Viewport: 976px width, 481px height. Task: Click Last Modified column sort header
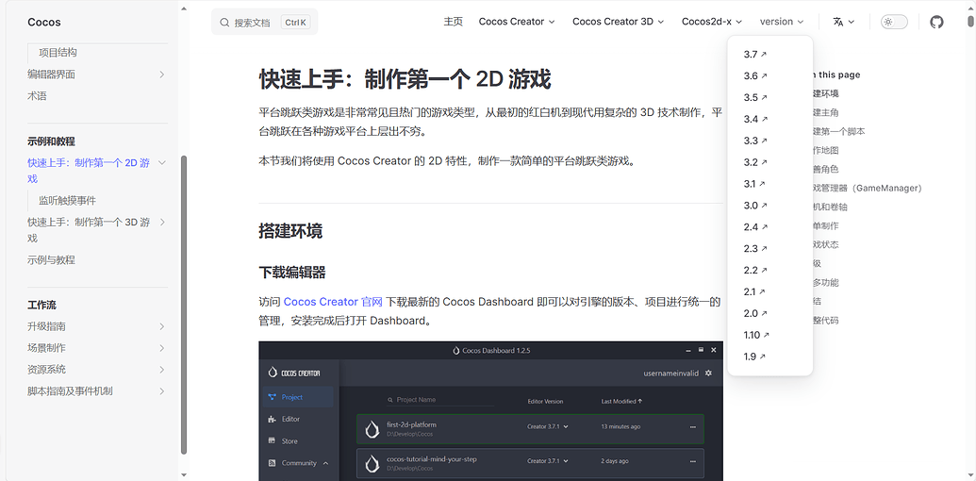coord(621,402)
